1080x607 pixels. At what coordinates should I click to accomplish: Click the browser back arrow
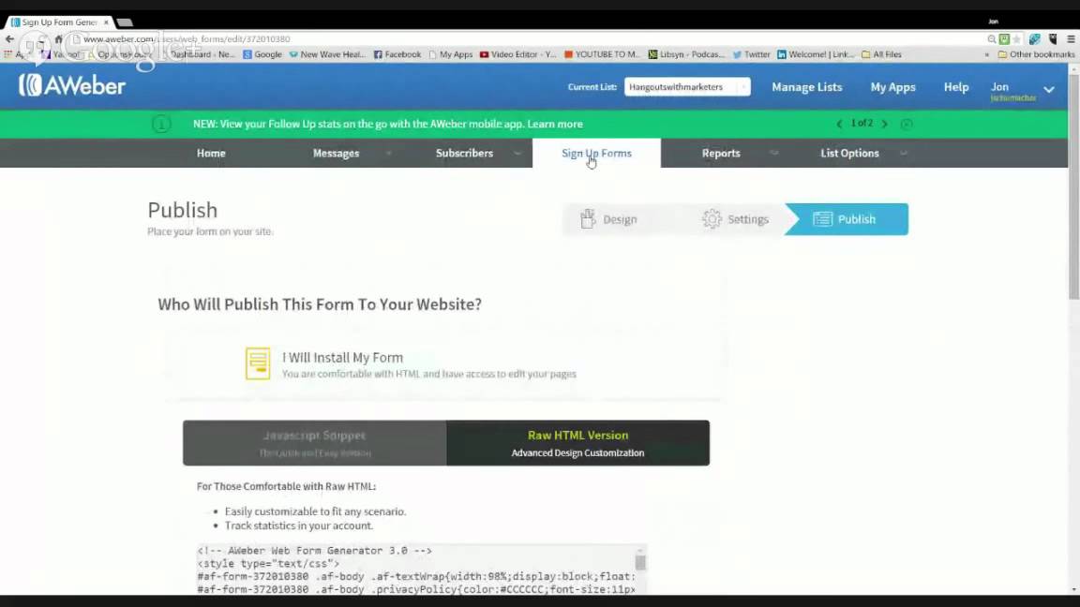[9, 39]
